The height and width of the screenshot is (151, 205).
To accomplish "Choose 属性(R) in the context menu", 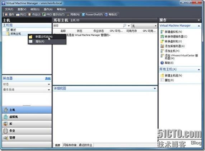I will tap(47, 41).
